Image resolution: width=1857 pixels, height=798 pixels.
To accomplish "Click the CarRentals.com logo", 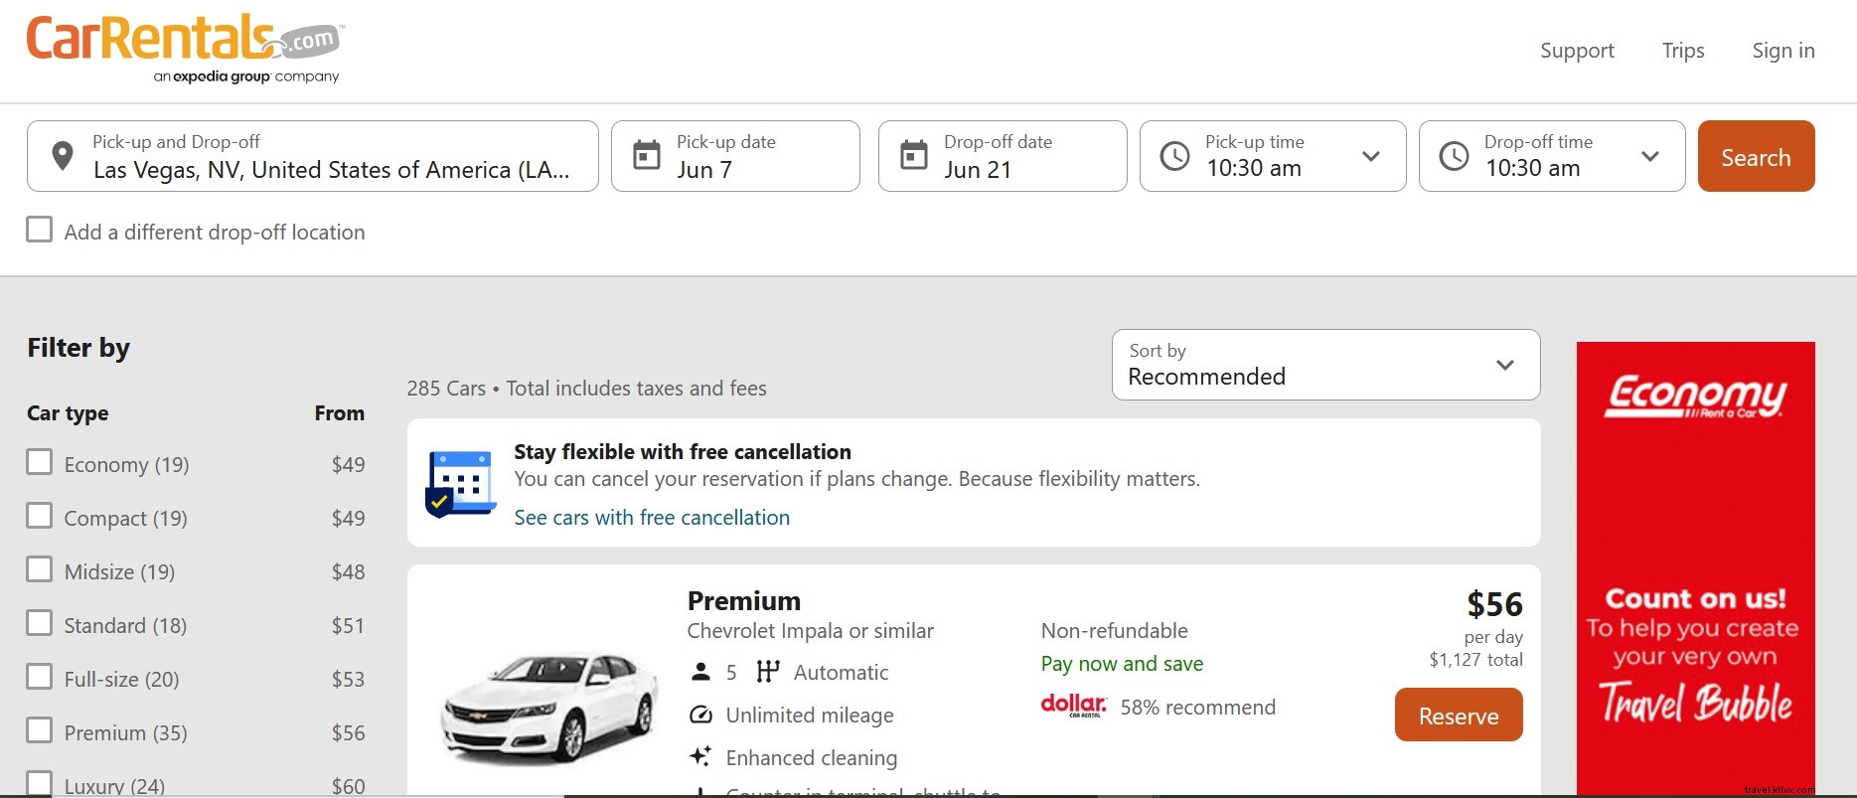I will coord(184,48).
